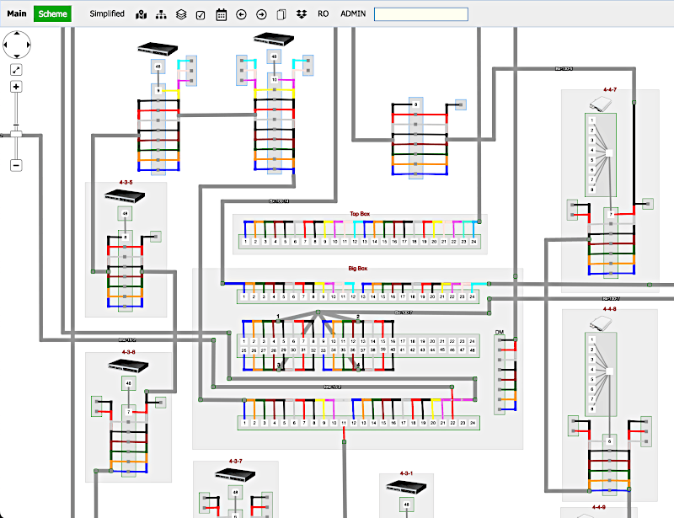Click fit-to-screen diagonal arrows button
The width and height of the screenshot is (674, 518).
tap(16, 69)
